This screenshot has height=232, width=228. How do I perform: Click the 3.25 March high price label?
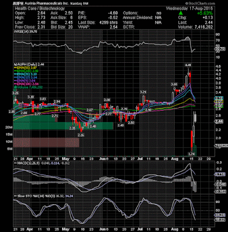click(x=16, y=93)
